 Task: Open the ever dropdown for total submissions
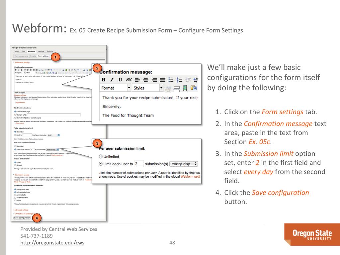tap(53, 135)
